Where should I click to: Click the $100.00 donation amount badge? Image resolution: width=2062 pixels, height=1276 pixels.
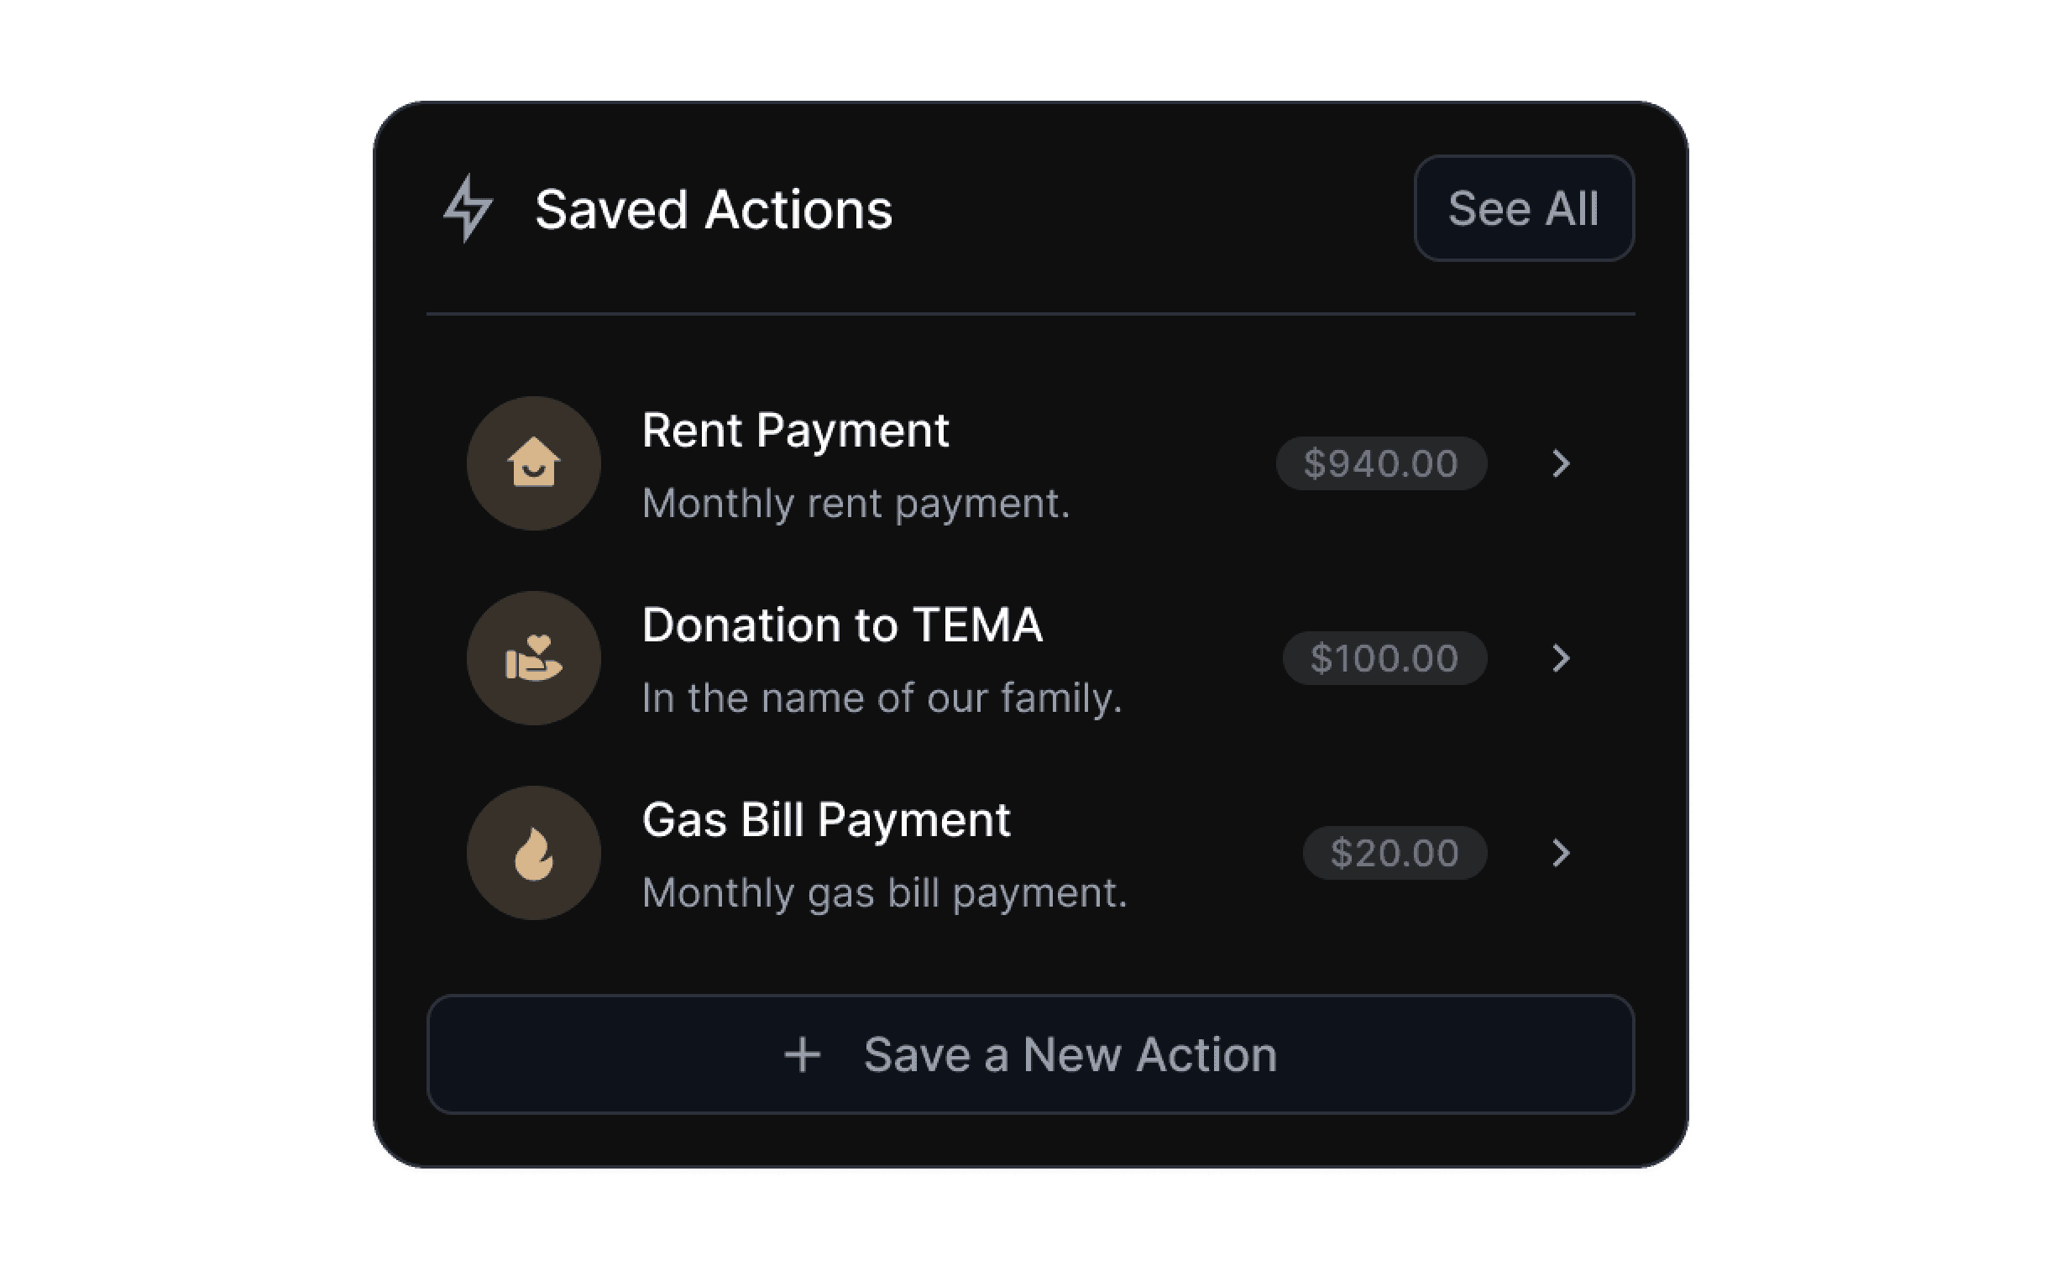(1384, 658)
